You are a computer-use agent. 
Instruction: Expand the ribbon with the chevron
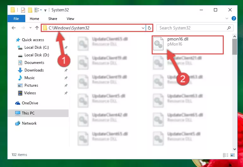pyautogui.click(x=227, y=18)
